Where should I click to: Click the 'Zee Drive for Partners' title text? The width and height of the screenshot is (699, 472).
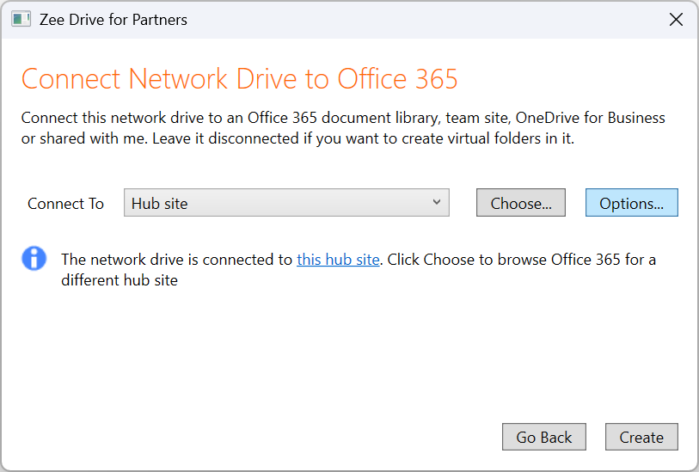pyautogui.click(x=113, y=19)
